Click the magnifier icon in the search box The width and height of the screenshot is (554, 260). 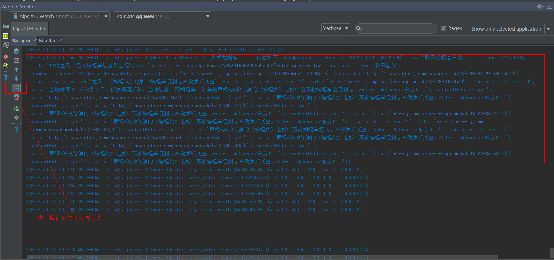click(x=359, y=28)
